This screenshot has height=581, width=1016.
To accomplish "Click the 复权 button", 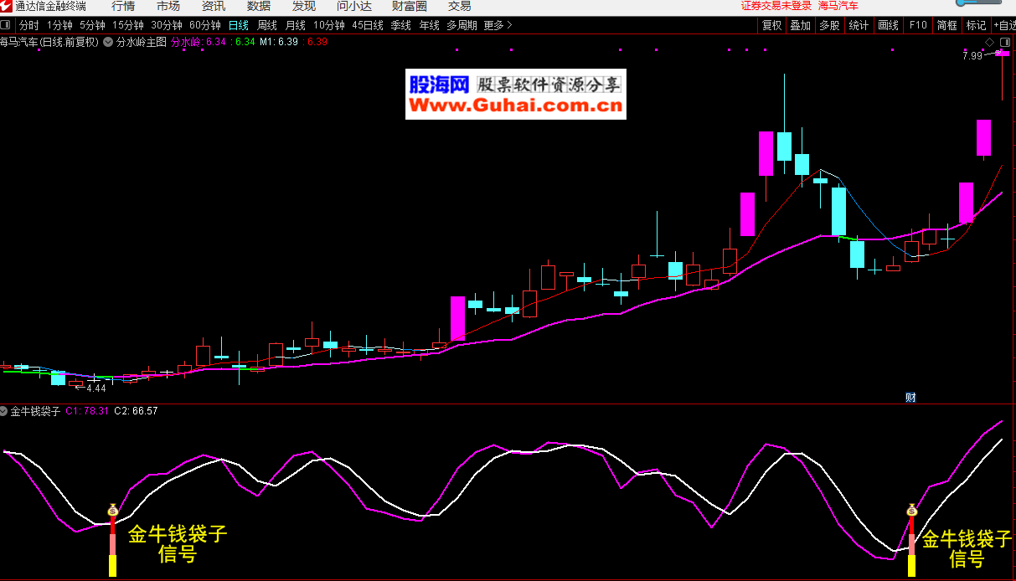I will 771,25.
